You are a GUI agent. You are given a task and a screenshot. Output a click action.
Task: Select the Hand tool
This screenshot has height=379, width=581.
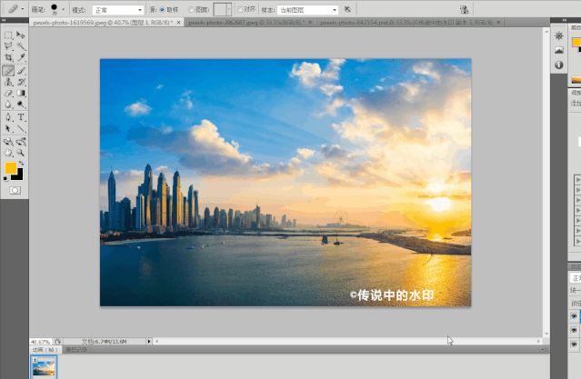8,153
